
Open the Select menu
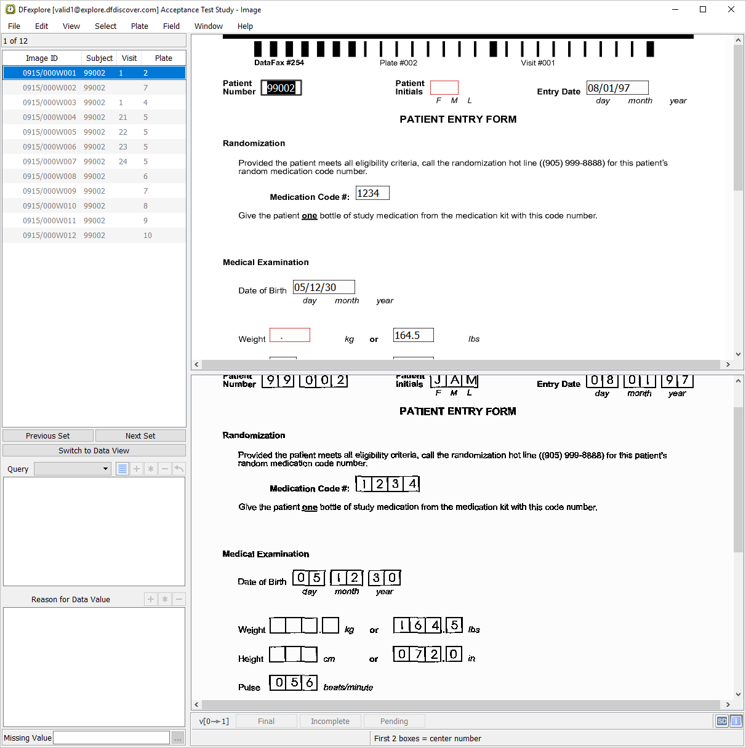click(105, 26)
